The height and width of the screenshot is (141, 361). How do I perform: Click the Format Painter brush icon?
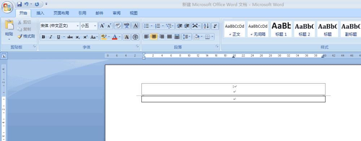[20, 36]
